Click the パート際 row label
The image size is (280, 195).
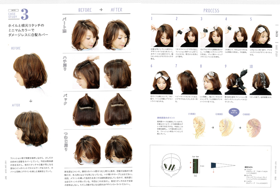pos(65,28)
